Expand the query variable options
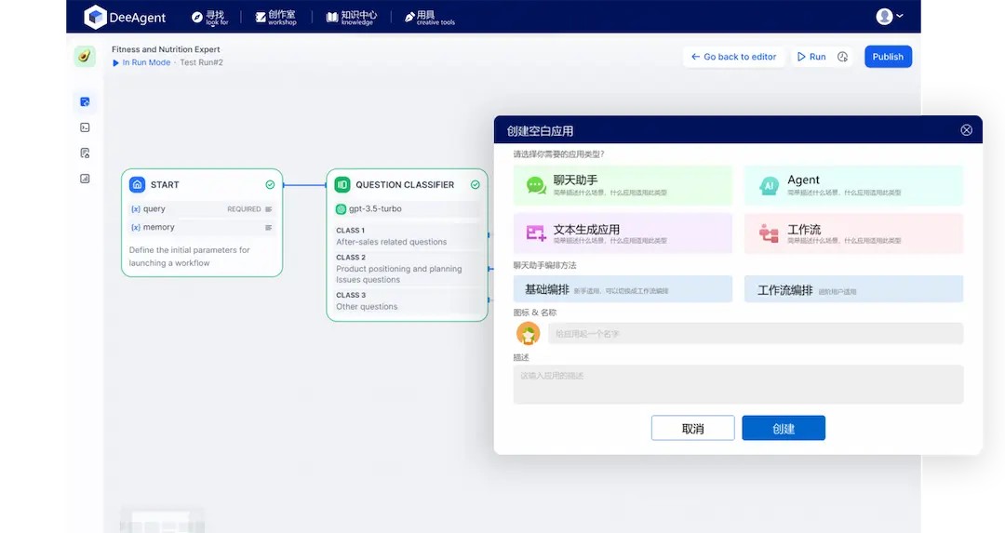 click(x=269, y=209)
